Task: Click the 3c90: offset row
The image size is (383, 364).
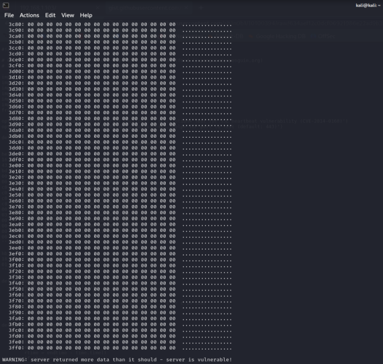Action: tap(120, 30)
